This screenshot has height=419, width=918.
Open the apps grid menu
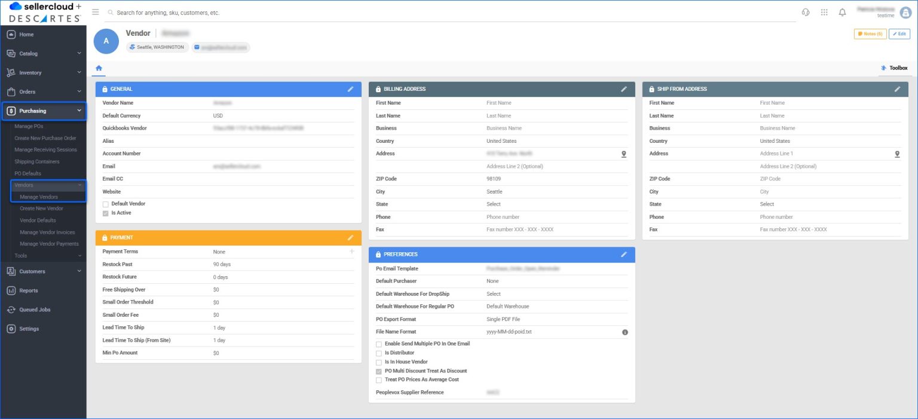click(x=824, y=12)
